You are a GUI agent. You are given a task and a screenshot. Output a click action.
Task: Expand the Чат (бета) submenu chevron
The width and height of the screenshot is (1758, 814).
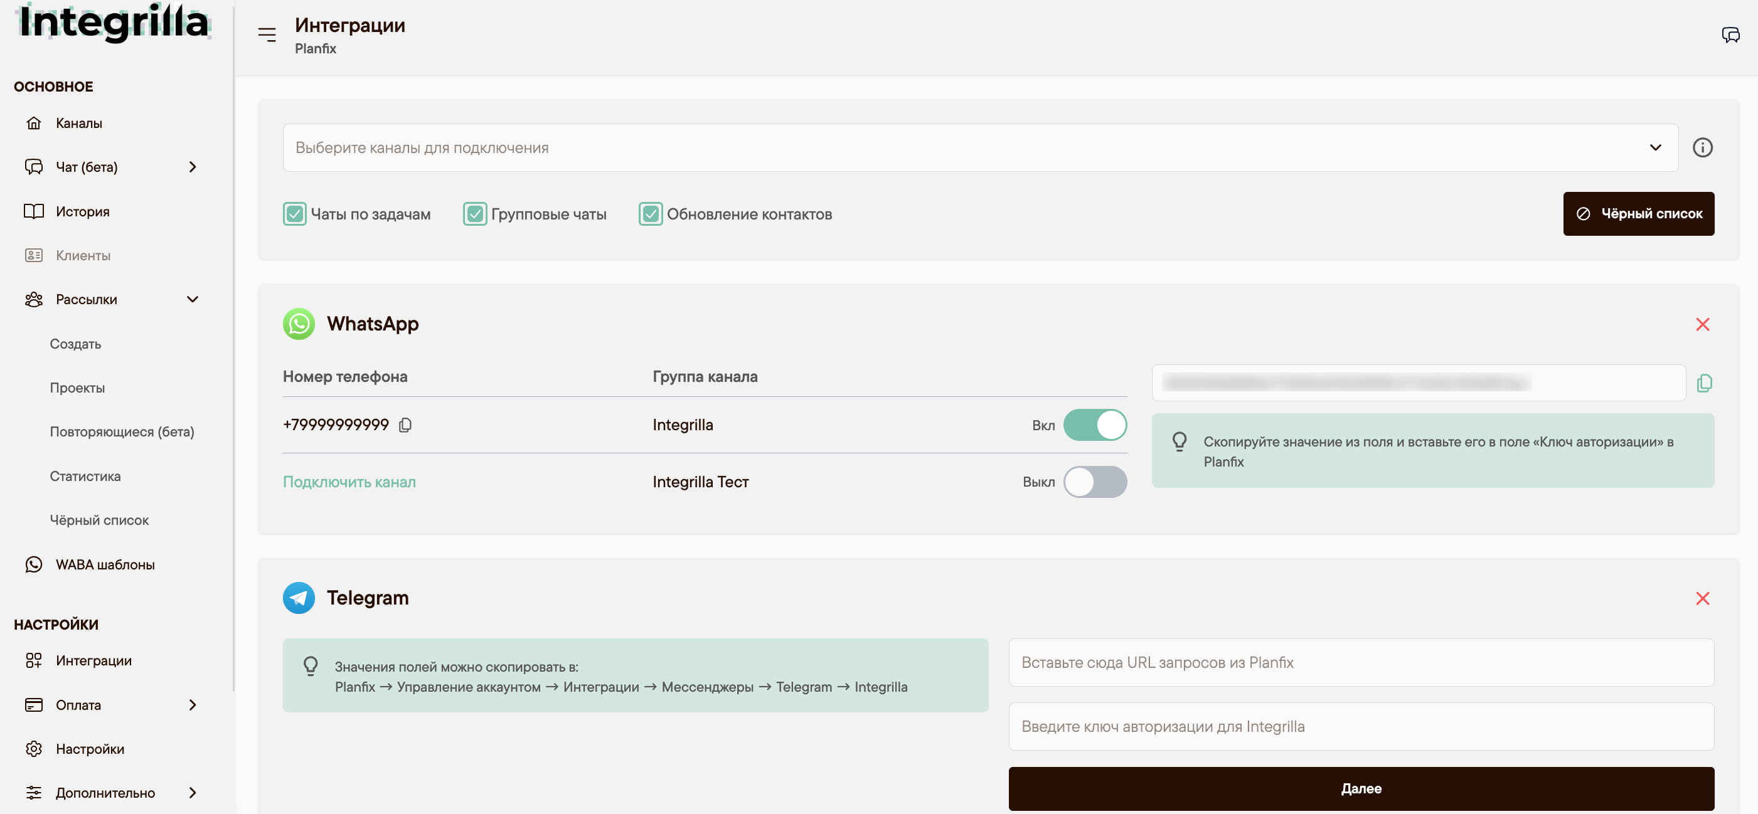[x=193, y=167]
